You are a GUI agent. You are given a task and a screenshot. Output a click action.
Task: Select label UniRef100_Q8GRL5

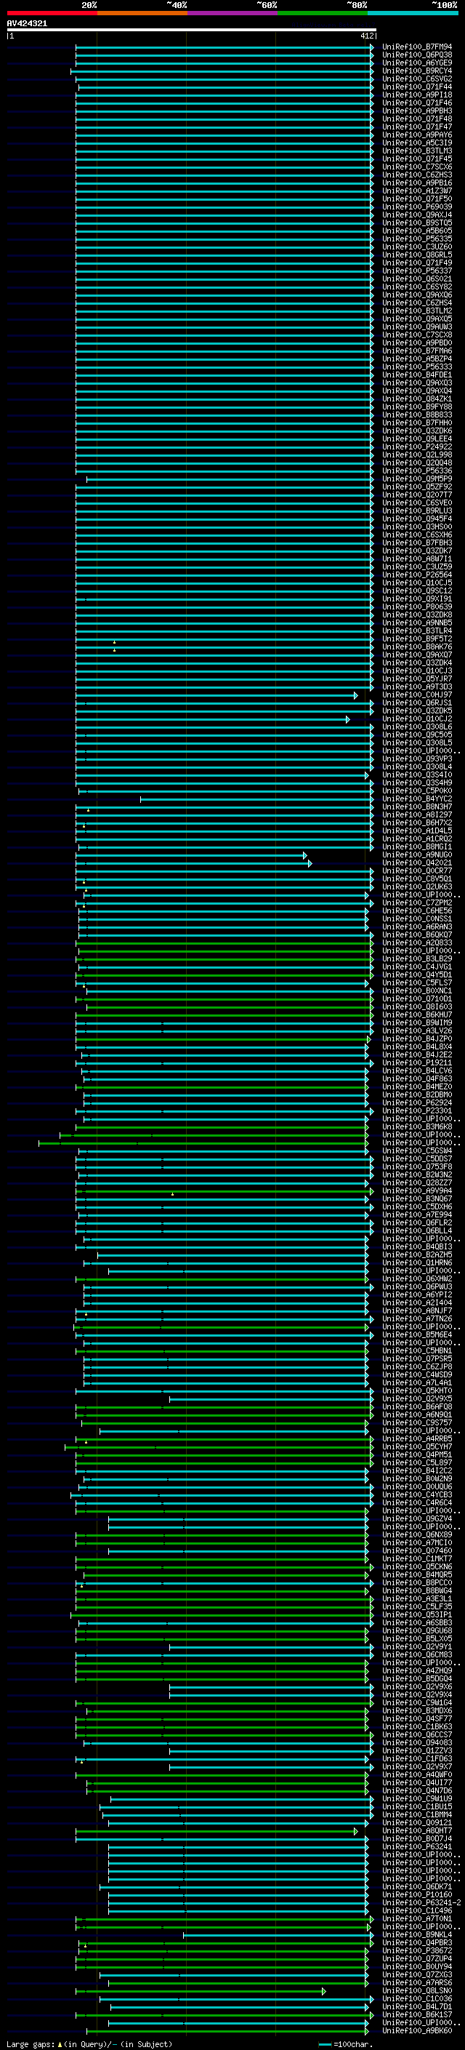(417, 255)
